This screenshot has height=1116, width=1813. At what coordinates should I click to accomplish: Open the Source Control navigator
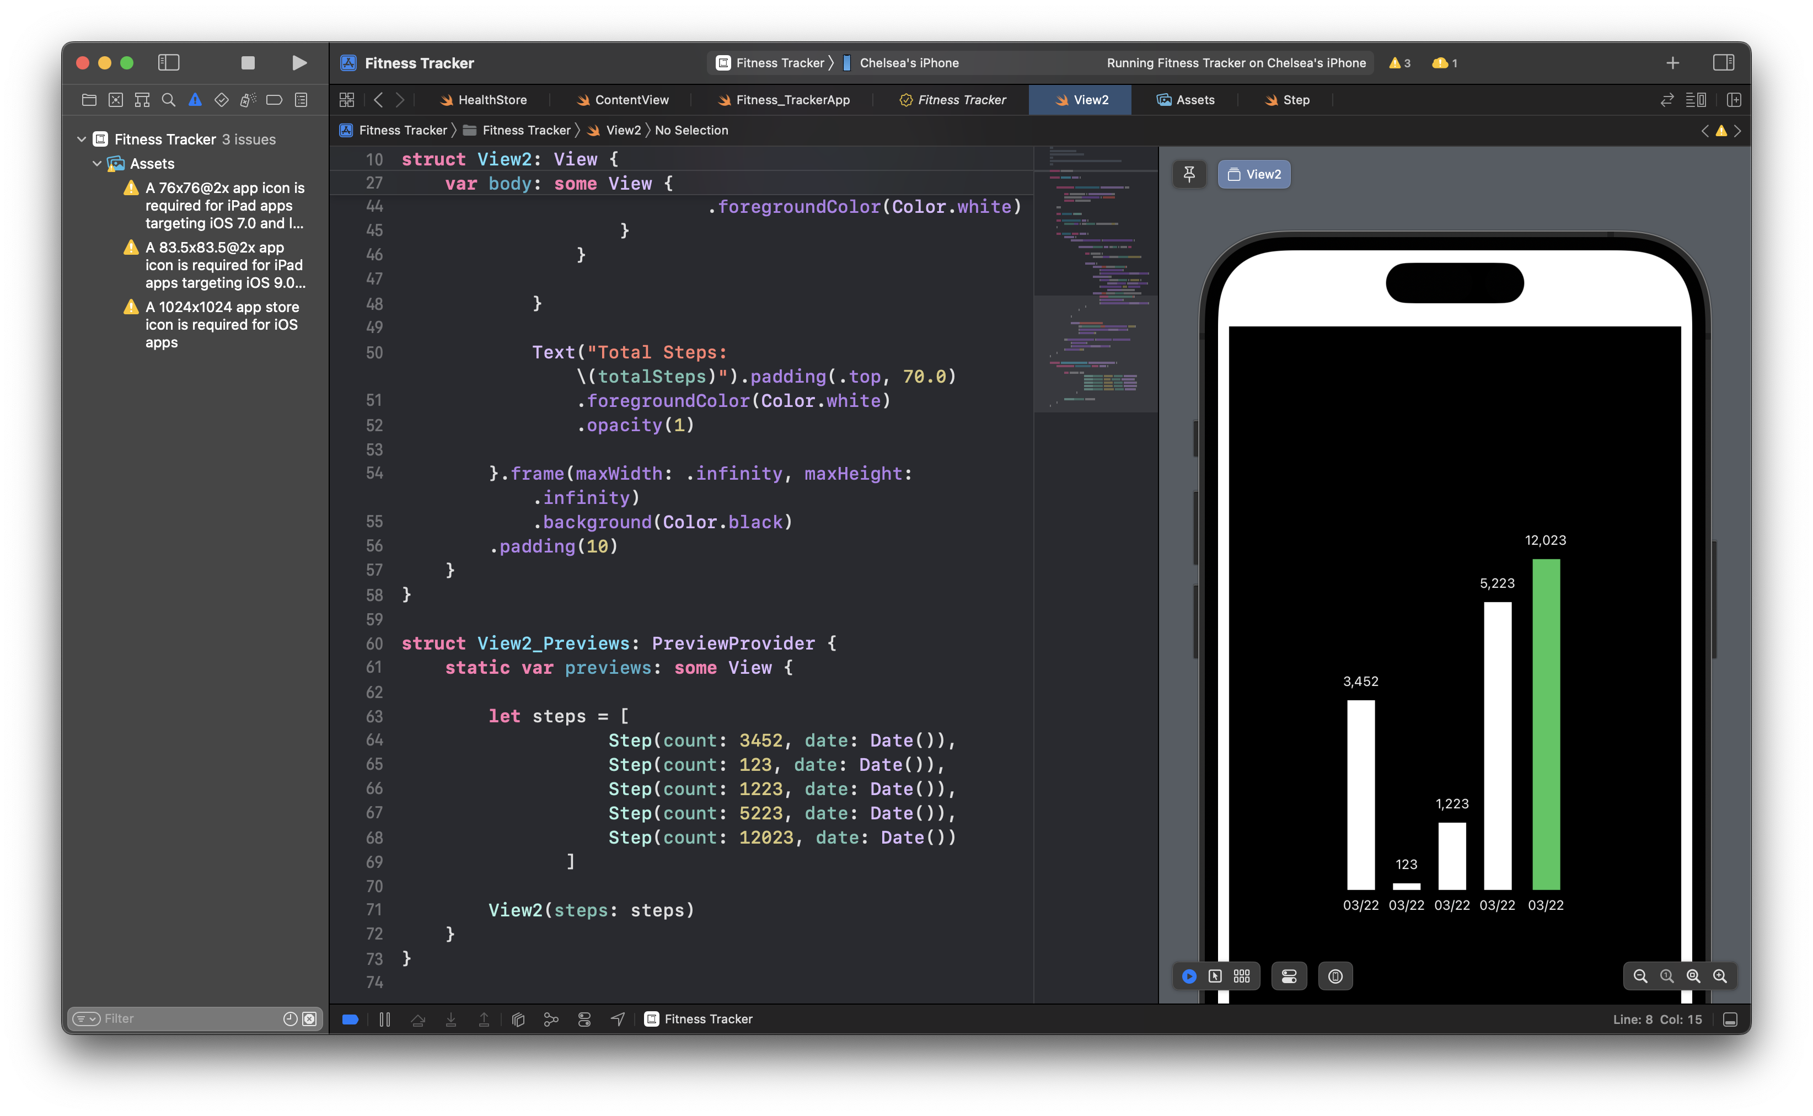(x=116, y=100)
